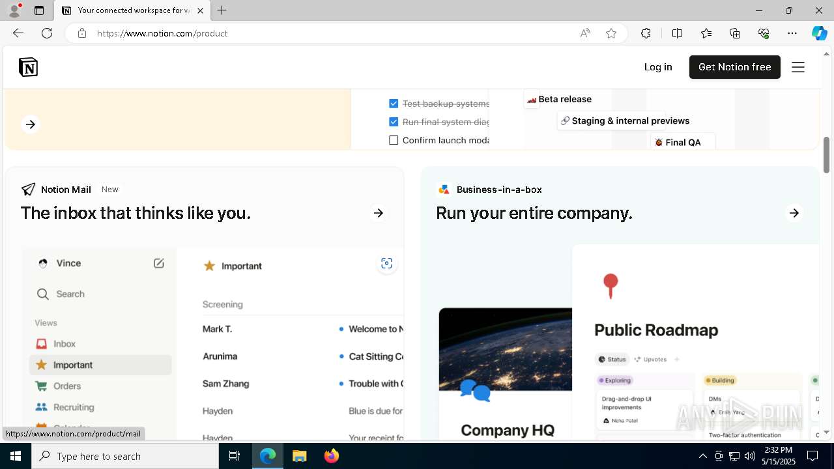Open the Collections icon

pyautogui.click(x=735, y=33)
